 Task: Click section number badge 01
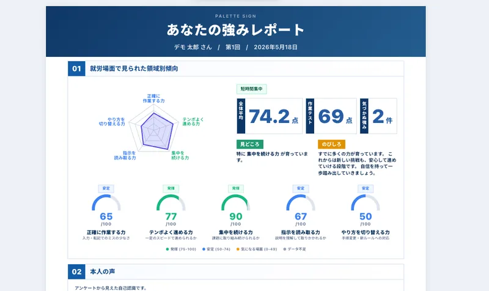(76, 68)
